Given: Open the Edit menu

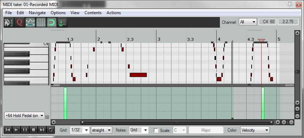Looking at the screenshot, I should point(20,13).
